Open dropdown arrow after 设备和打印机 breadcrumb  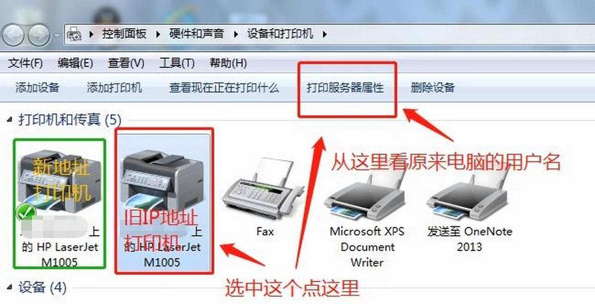pyautogui.click(x=325, y=34)
